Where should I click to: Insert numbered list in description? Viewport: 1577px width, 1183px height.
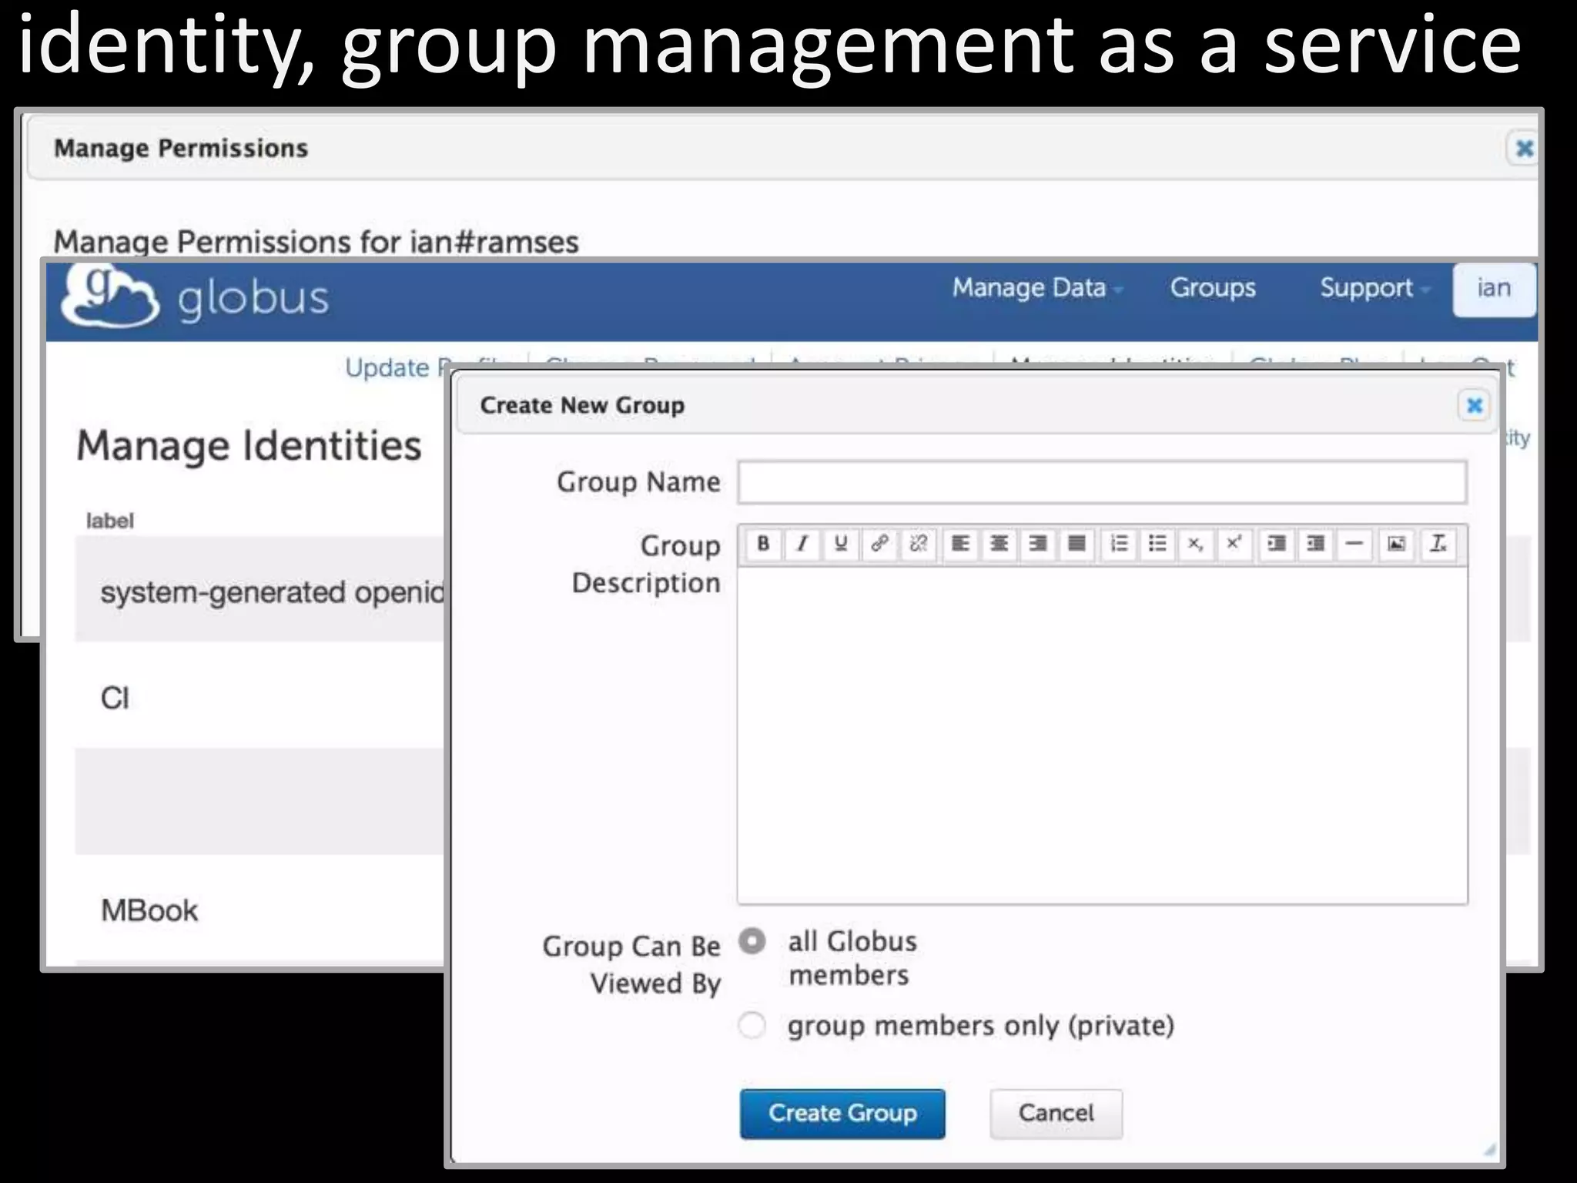point(1119,544)
